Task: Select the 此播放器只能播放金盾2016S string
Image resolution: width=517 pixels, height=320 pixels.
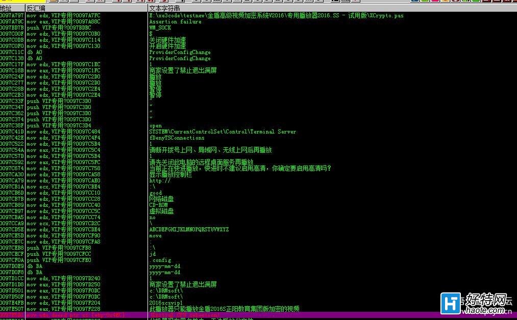Action: [x=224, y=309]
